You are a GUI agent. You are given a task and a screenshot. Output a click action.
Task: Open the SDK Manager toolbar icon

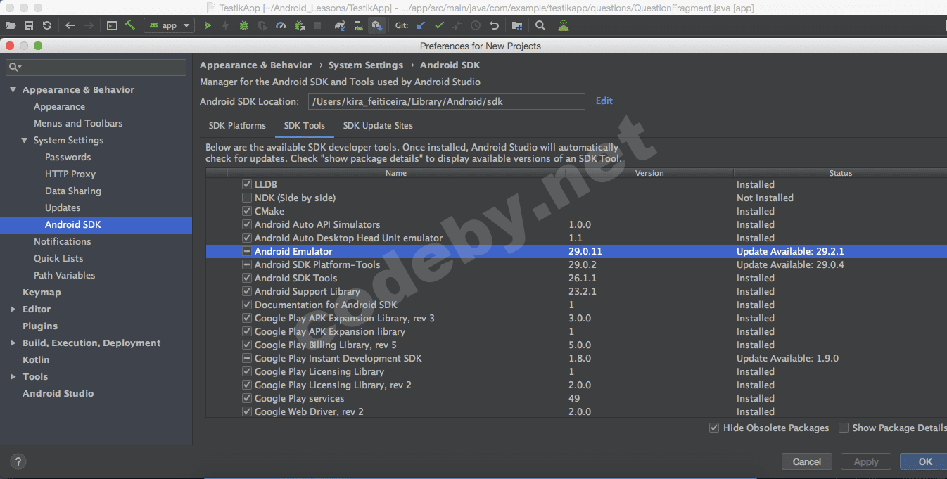point(376,25)
